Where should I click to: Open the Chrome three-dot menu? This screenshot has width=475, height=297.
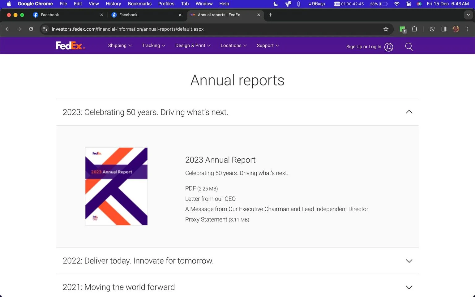click(x=468, y=29)
